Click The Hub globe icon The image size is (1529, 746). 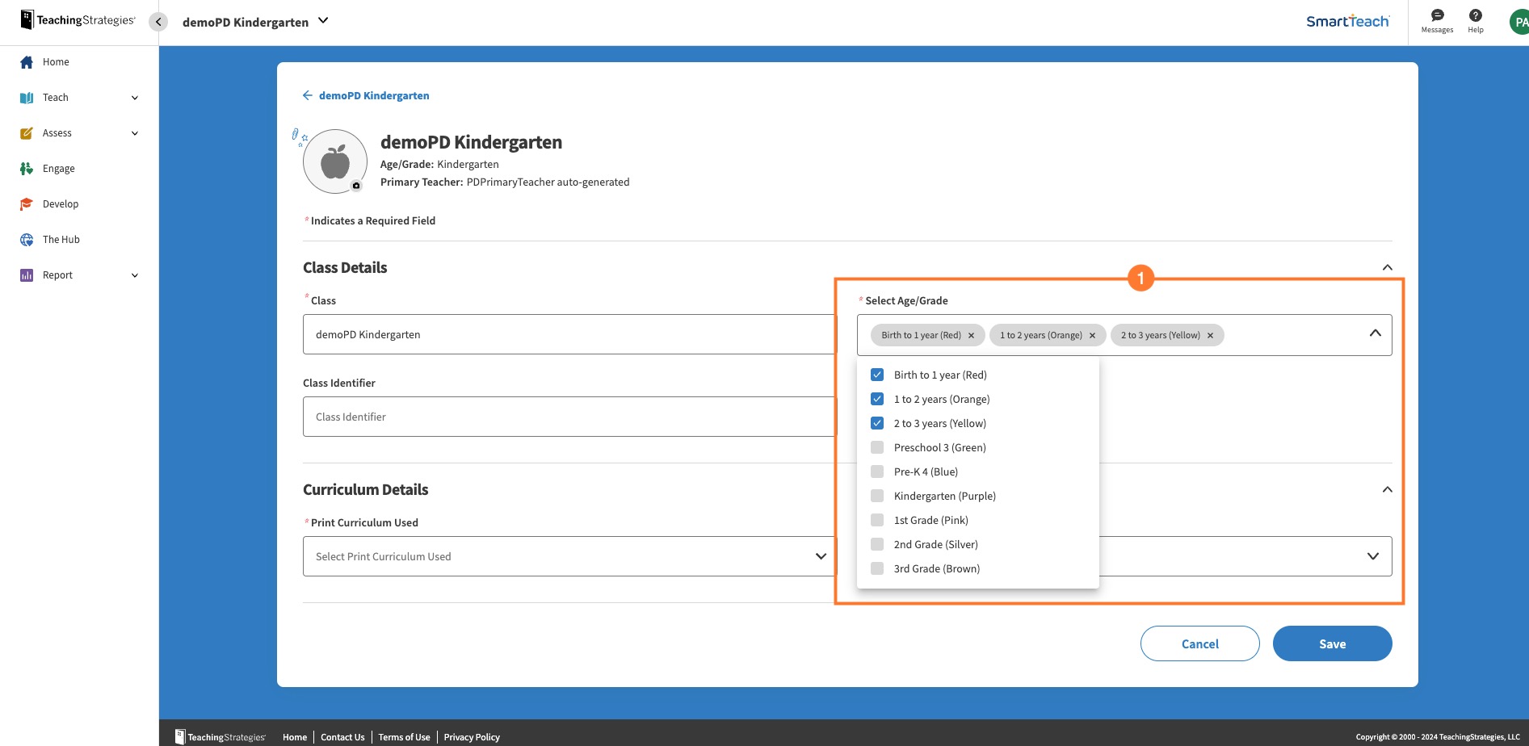27,240
